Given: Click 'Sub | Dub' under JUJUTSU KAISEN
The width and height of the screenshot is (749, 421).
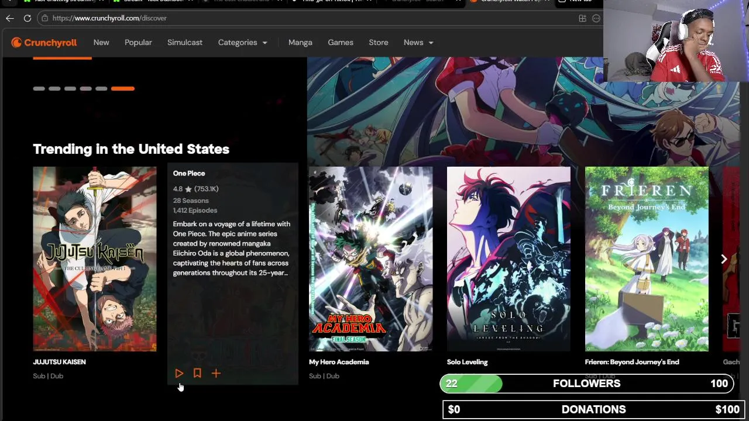Looking at the screenshot, I should point(48,376).
